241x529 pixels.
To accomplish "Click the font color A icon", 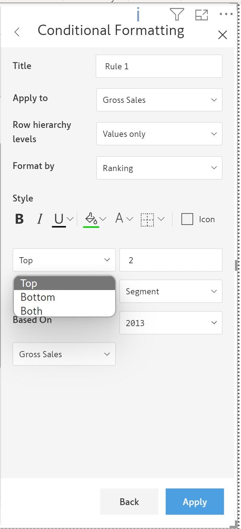I will coord(119,219).
